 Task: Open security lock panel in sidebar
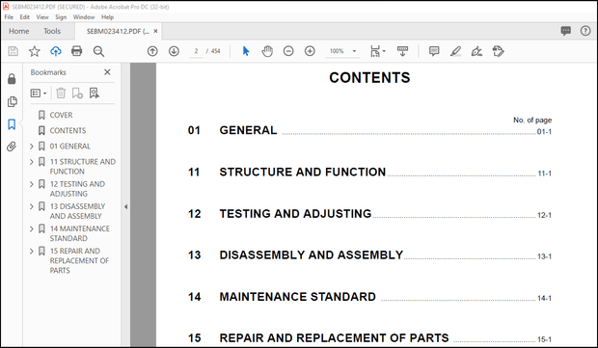click(12, 79)
